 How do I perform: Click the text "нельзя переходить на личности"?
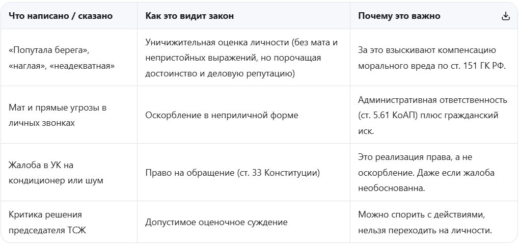pyautogui.click(x=425, y=230)
